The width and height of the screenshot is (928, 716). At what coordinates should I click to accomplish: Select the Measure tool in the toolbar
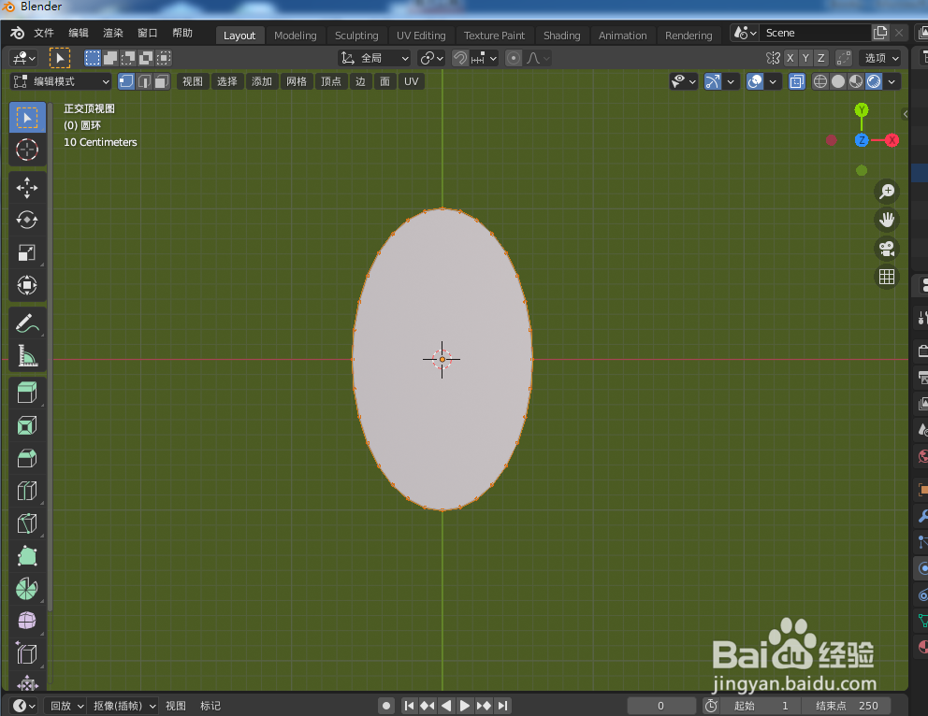tap(27, 356)
